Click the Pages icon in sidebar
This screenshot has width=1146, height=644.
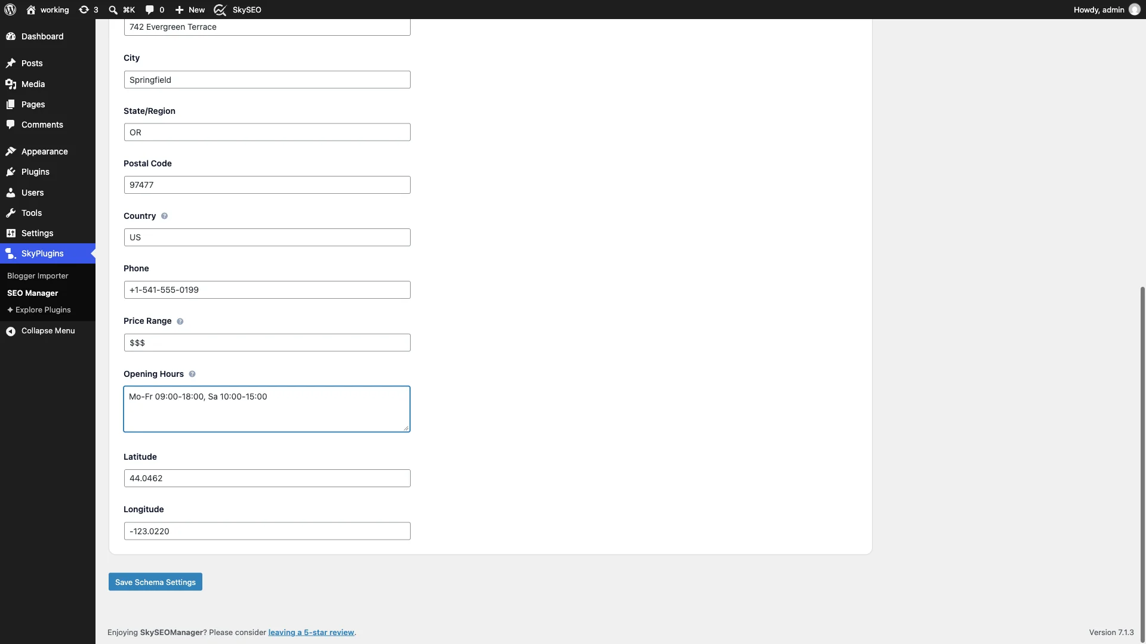click(11, 104)
